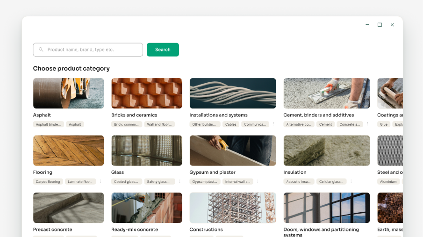Open the Flooring category image
This screenshot has height=237, width=423.
(69, 151)
